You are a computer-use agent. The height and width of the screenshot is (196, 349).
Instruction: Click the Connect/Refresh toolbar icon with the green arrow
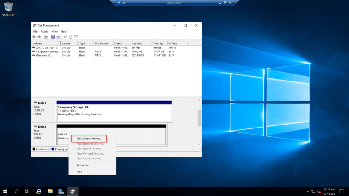click(x=65, y=37)
